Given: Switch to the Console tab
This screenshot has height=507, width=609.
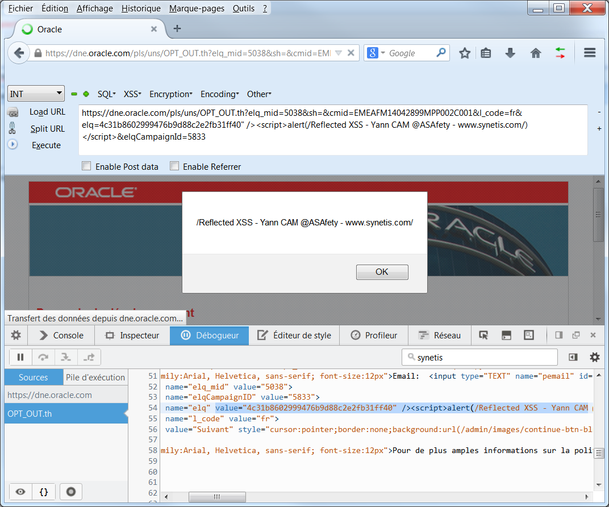Looking at the screenshot, I should click(61, 335).
